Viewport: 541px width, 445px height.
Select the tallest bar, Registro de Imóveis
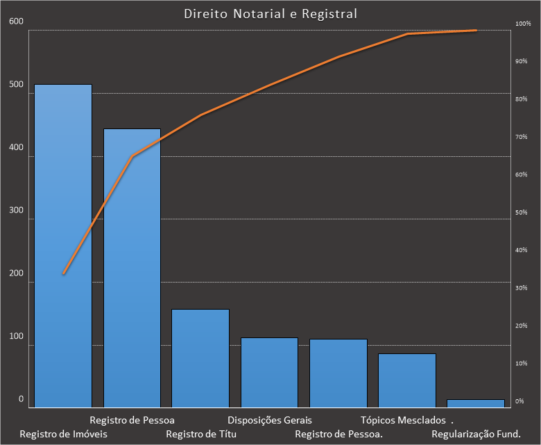tap(63, 246)
